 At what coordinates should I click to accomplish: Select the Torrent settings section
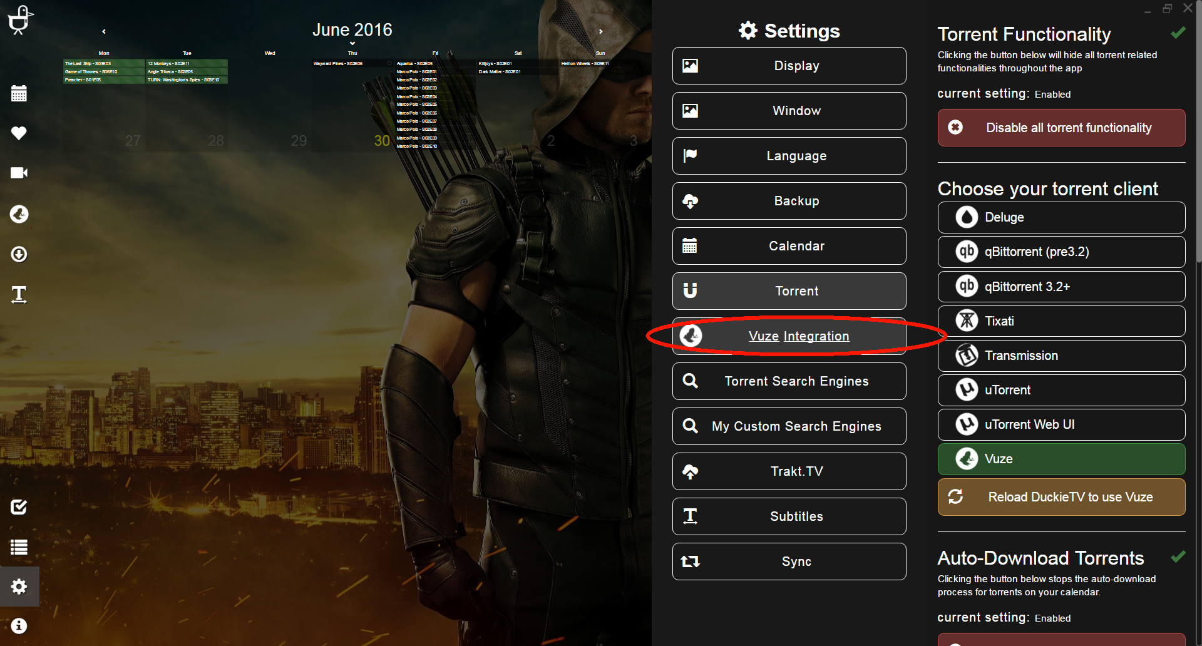pyautogui.click(x=789, y=291)
